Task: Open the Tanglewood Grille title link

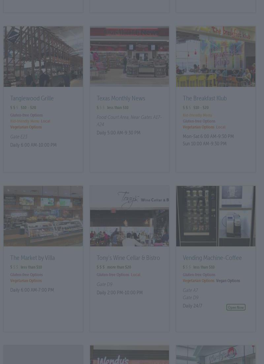Action: [x=32, y=98]
